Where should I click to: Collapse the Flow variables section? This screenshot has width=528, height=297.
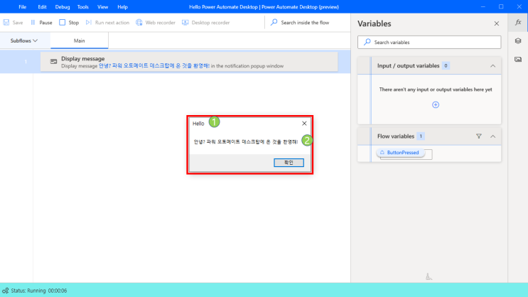click(x=492, y=136)
